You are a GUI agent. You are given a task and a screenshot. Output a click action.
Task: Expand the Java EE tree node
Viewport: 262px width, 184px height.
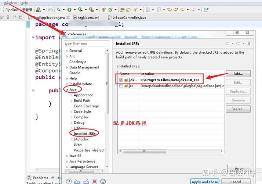tap(67, 156)
